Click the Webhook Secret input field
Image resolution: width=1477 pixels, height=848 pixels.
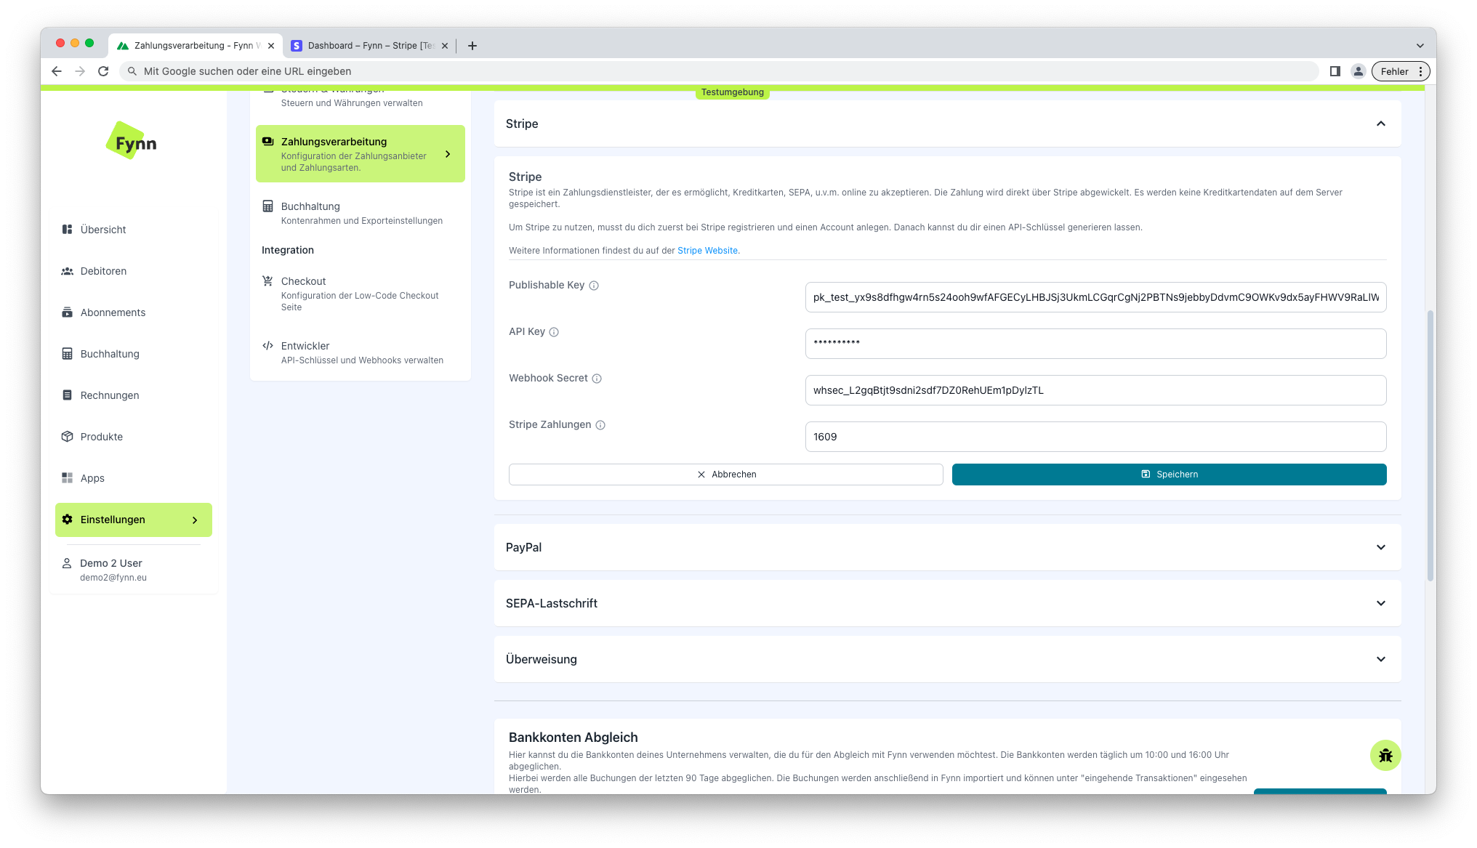1095,390
